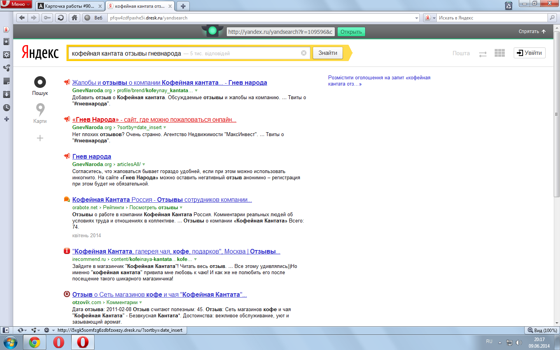Open the Downloads panel in sidebar
Viewport: 560px width, 350px height.
tap(6, 94)
